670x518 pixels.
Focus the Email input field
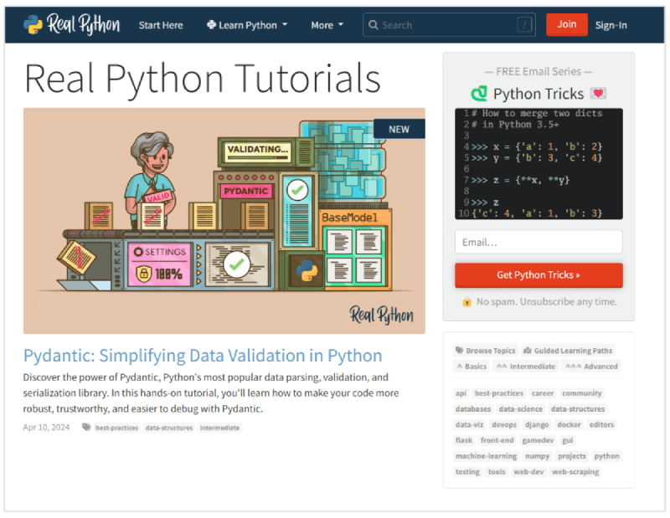point(539,242)
